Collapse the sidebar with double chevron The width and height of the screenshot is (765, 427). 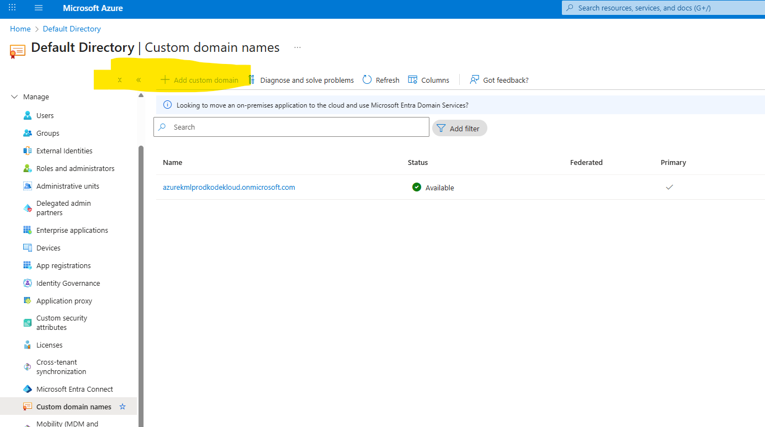pyautogui.click(x=139, y=80)
